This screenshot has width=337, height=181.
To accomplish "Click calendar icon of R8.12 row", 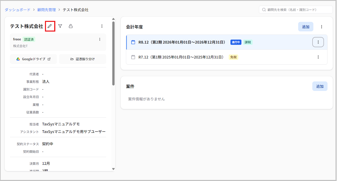I will point(133,42).
